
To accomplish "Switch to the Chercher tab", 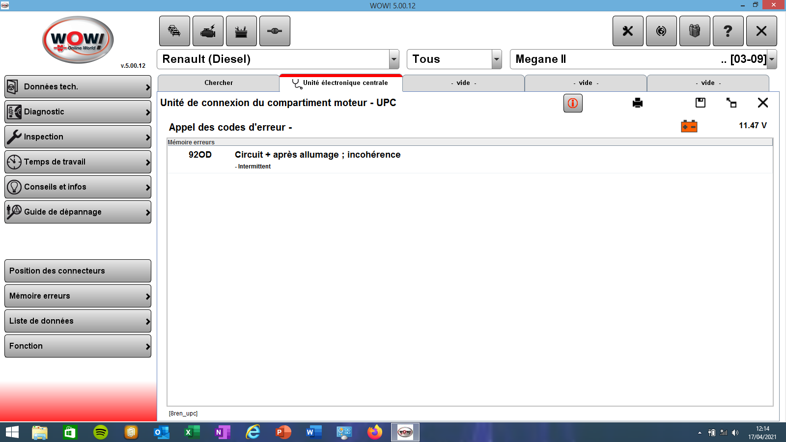I will (x=219, y=83).
